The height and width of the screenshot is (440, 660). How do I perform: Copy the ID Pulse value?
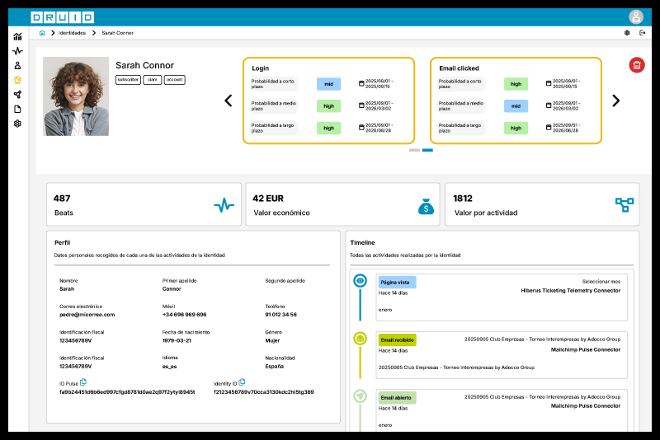pos(83,382)
